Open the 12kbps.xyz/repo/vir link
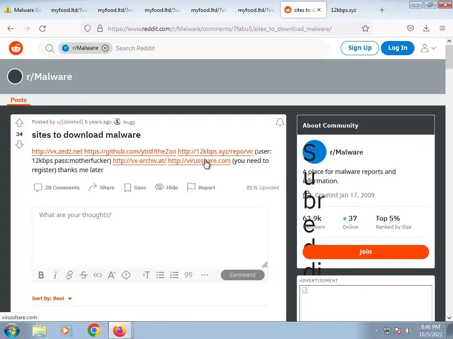This screenshot has height=339, width=453. (x=215, y=151)
